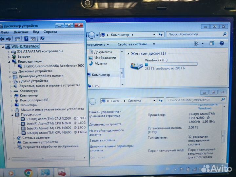Click the Forward arrow in Device Manager toolbar
Viewport: 236px width, 177px height.
click(9, 39)
